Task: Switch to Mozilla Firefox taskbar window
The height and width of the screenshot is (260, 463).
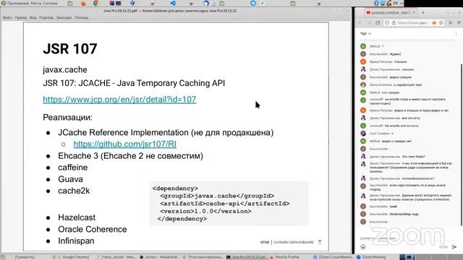Action: [x=284, y=257]
